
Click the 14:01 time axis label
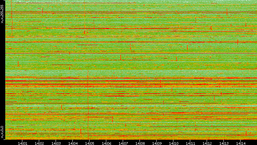pyautogui.click(x=22, y=143)
